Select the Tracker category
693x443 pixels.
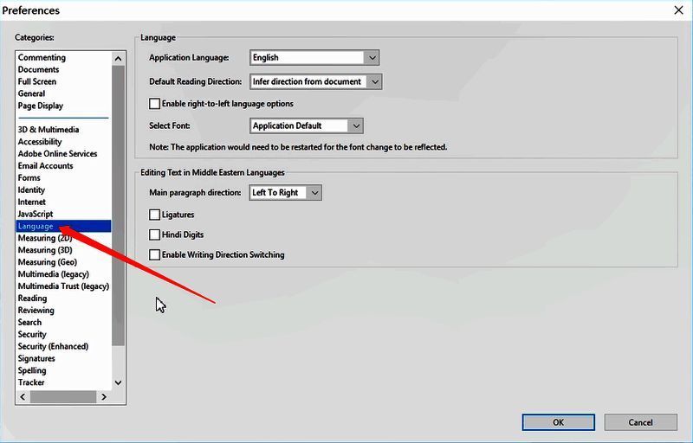pyautogui.click(x=31, y=382)
